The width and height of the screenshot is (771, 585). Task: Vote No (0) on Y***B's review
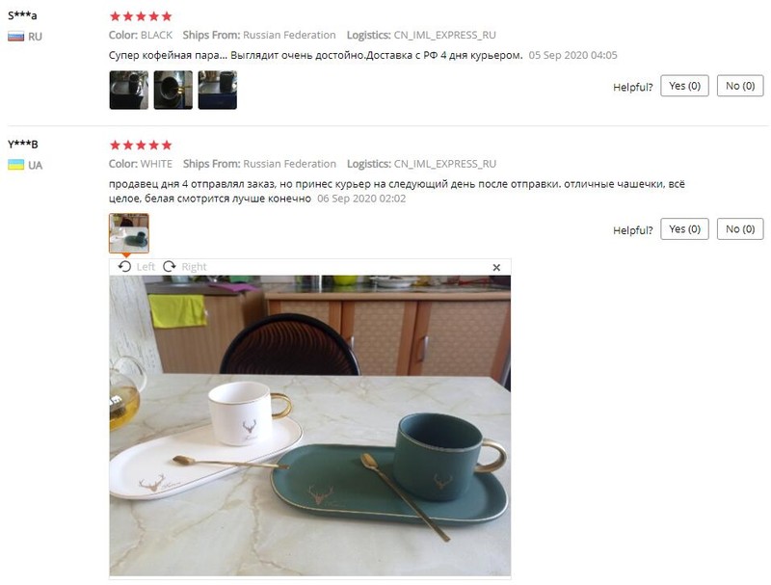tap(740, 229)
